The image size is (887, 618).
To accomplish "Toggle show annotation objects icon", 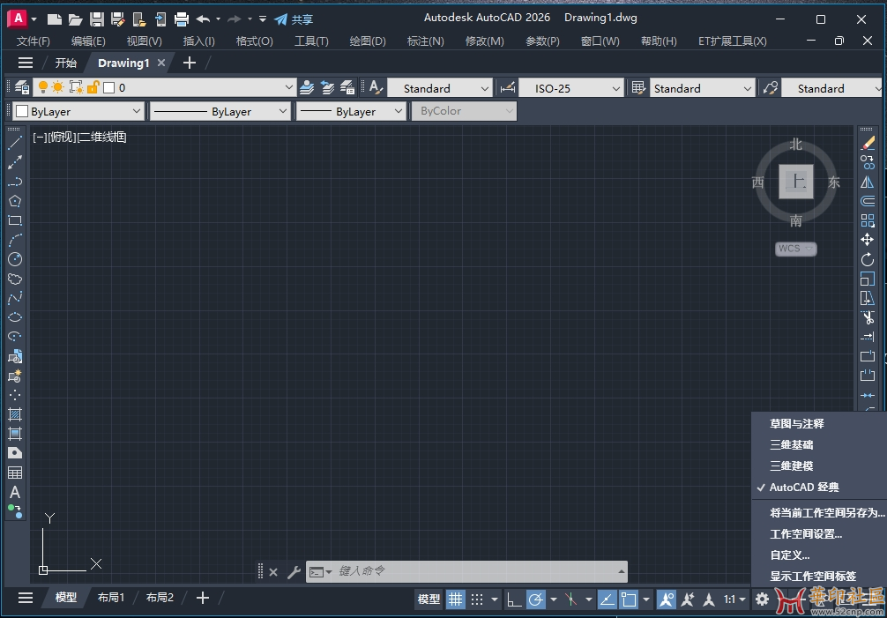I will (x=667, y=599).
